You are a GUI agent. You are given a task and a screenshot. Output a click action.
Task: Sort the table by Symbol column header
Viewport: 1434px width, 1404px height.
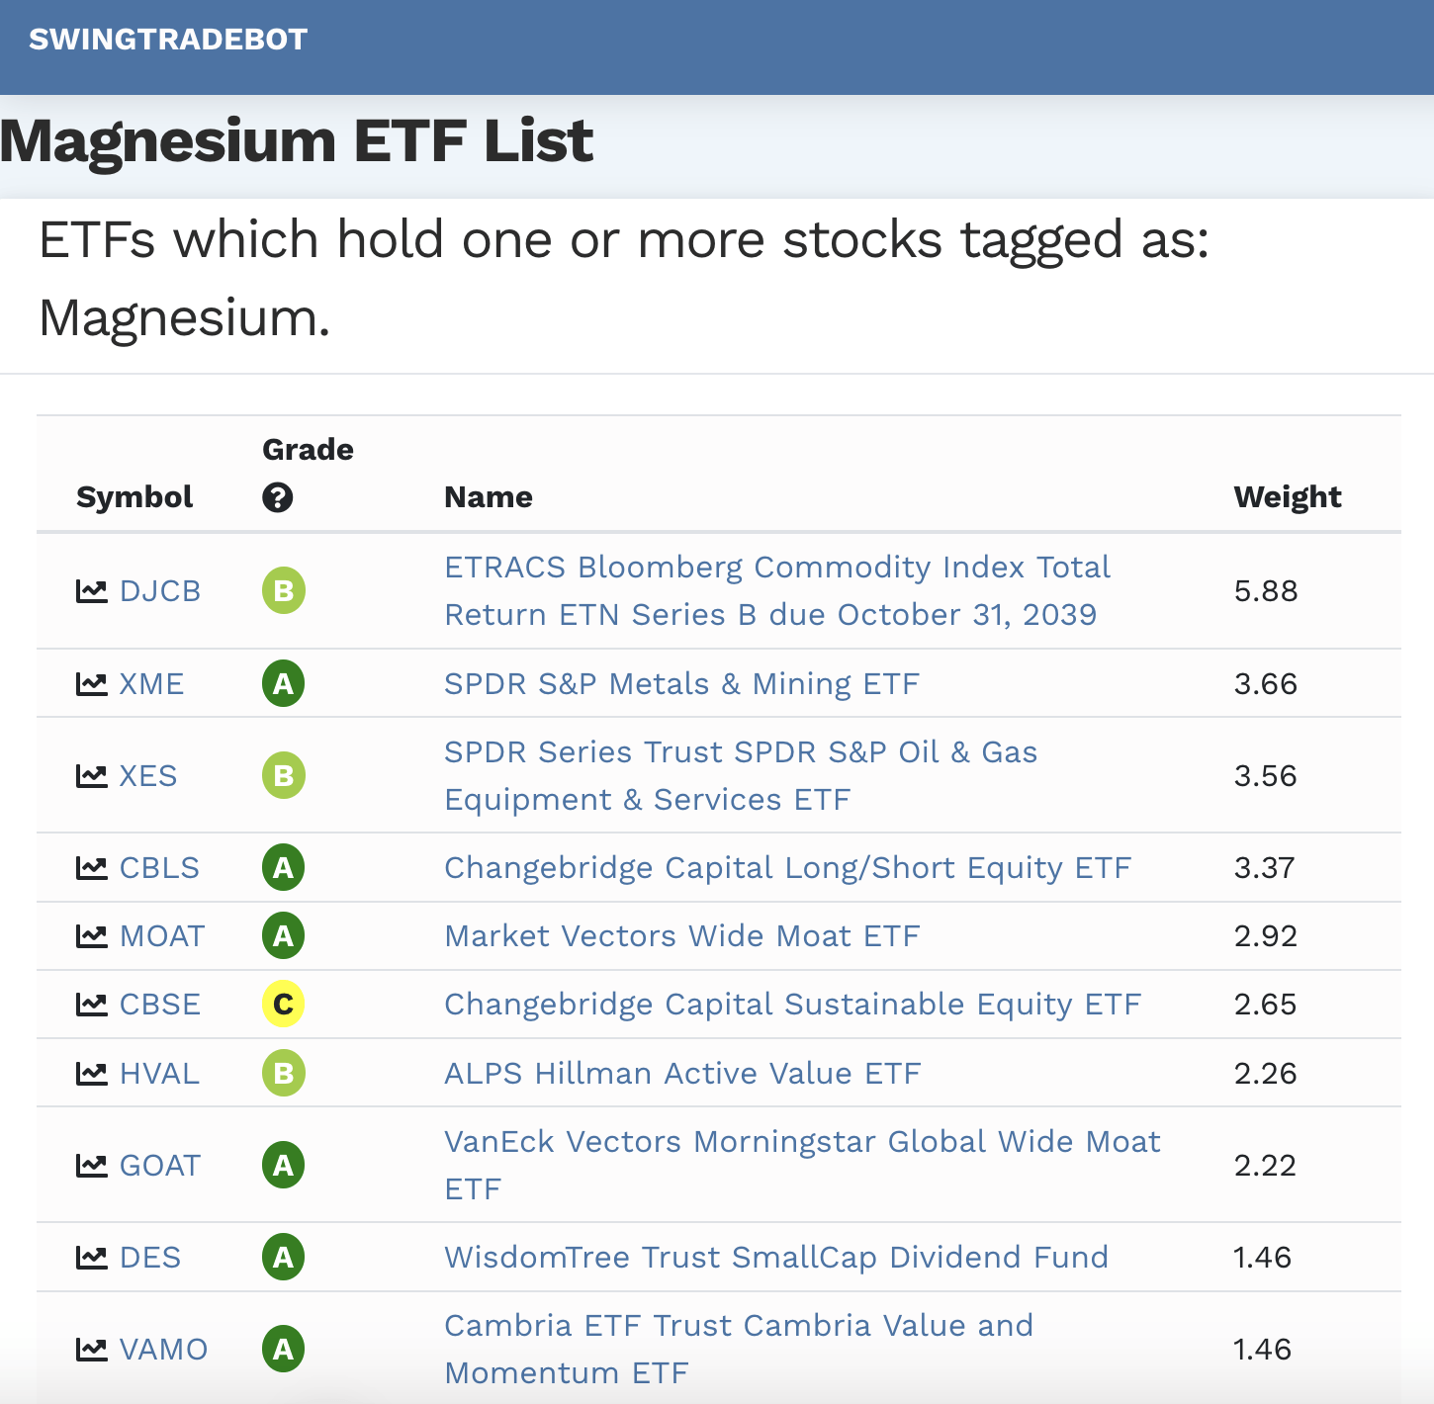point(134,497)
